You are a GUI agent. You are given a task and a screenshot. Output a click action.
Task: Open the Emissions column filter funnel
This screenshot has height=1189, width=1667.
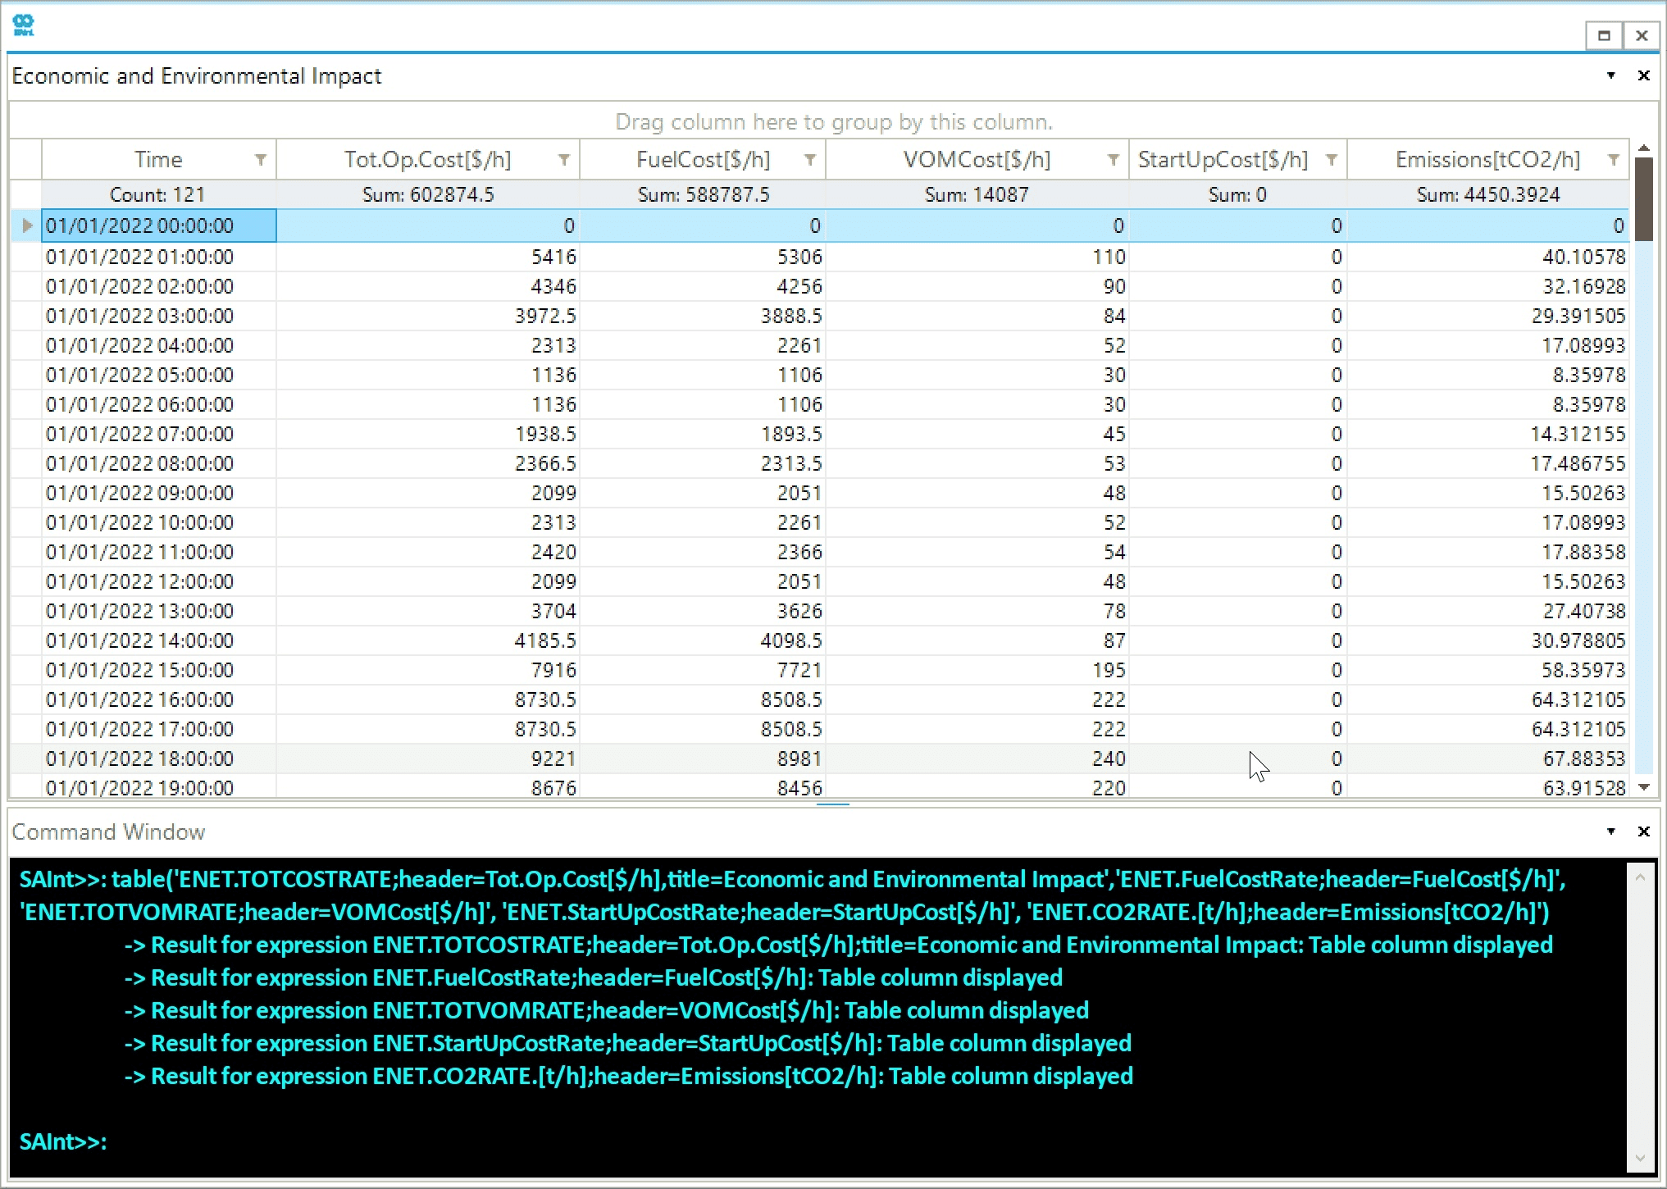pyautogui.click(x=1614, y=160)
